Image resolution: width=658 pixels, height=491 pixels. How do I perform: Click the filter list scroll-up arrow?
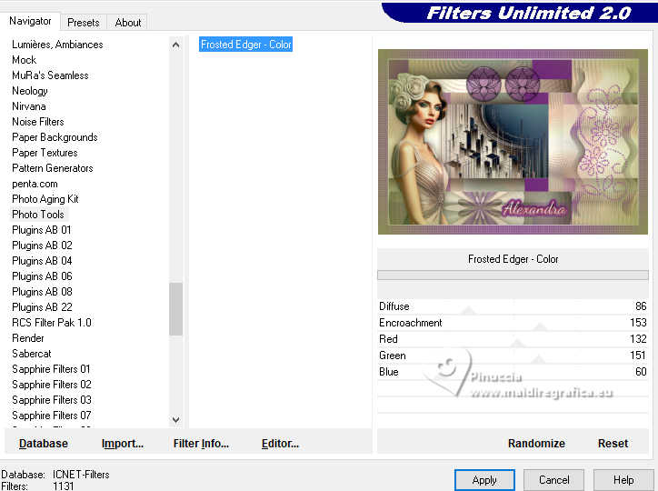[175, 45]
